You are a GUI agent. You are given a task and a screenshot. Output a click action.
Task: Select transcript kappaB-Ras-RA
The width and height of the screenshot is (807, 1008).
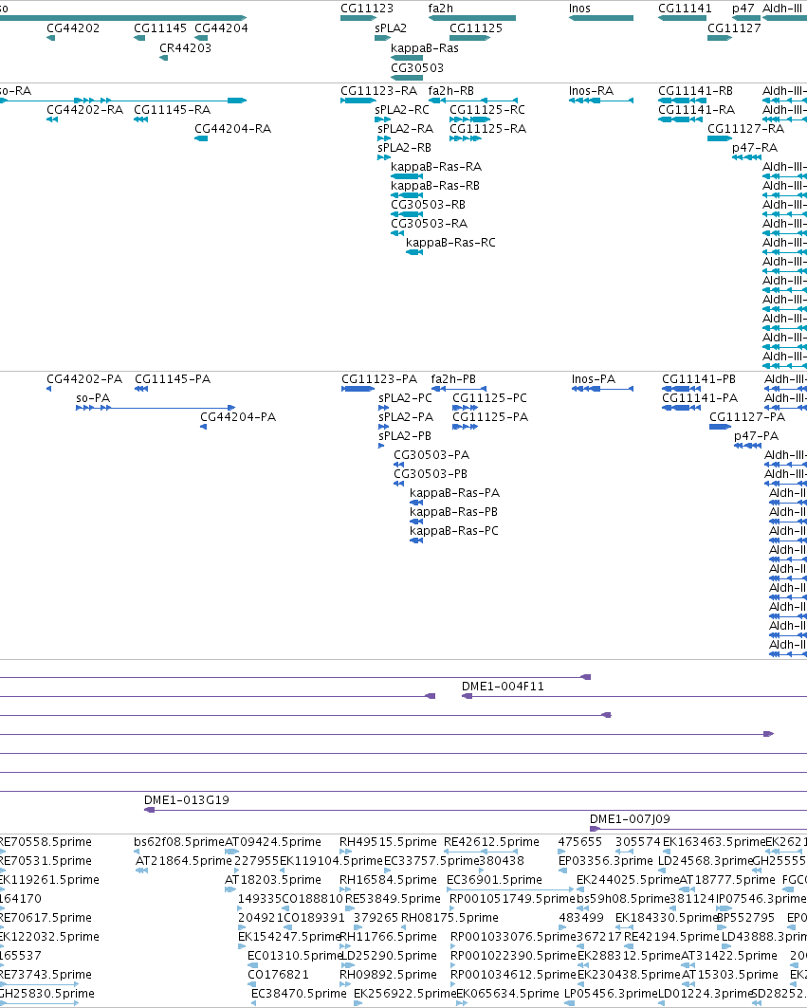click(x=436, y=167)
